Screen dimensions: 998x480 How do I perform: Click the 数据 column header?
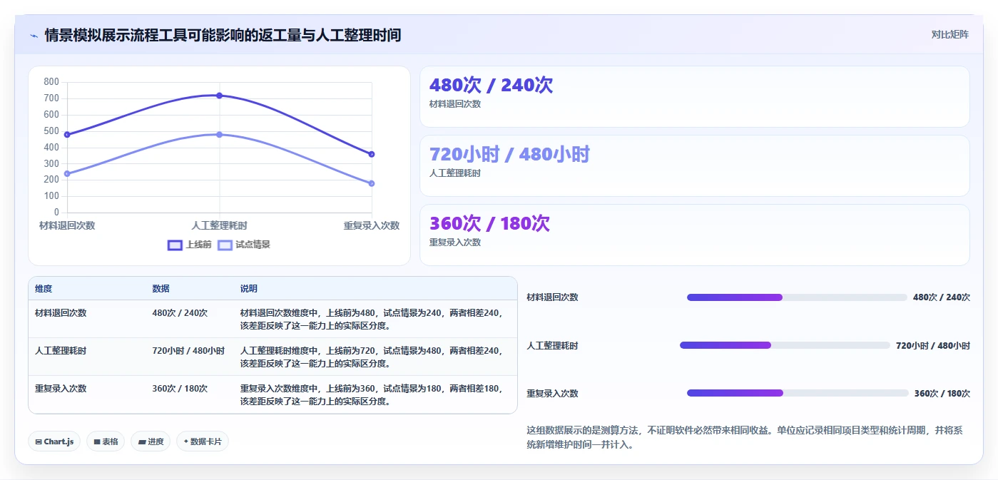point(161,289)
